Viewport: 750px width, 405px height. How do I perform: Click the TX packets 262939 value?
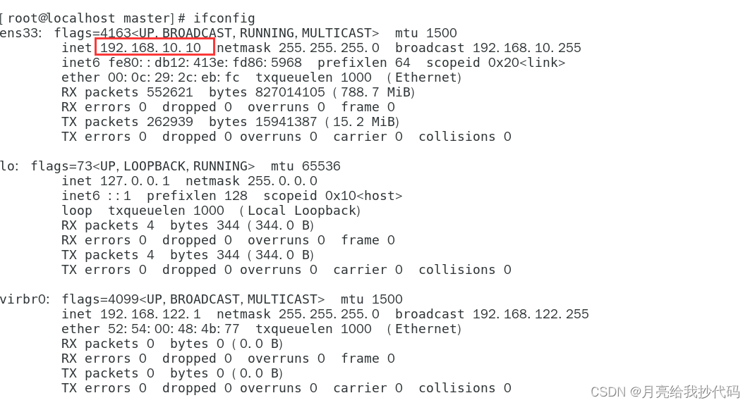tap(170, 122)
